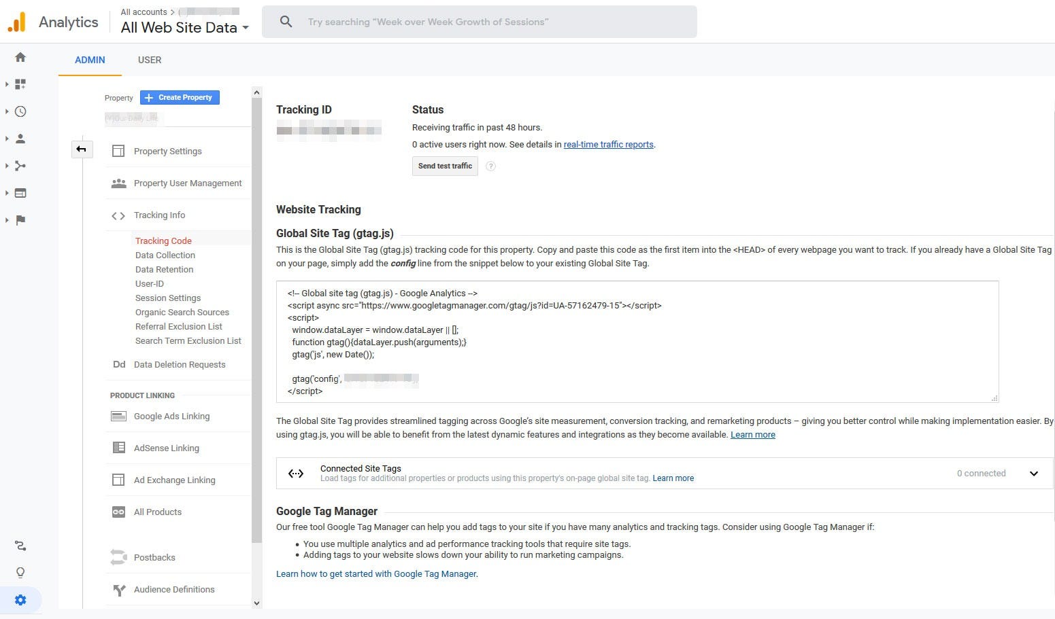Switch to the USER tab
Screen dimensions: 1055x619
click(x=150, y=60)
